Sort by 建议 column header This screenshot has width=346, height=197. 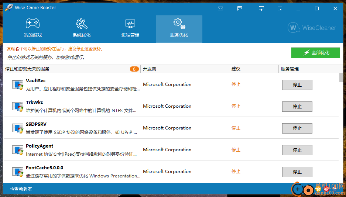pyautogui.click(x=254, y=69)
